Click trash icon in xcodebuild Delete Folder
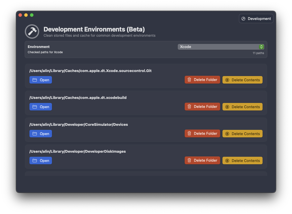Image resolution: width=292 pixels, height=214 pixels. pyautogui.click(x=189, y=106)
